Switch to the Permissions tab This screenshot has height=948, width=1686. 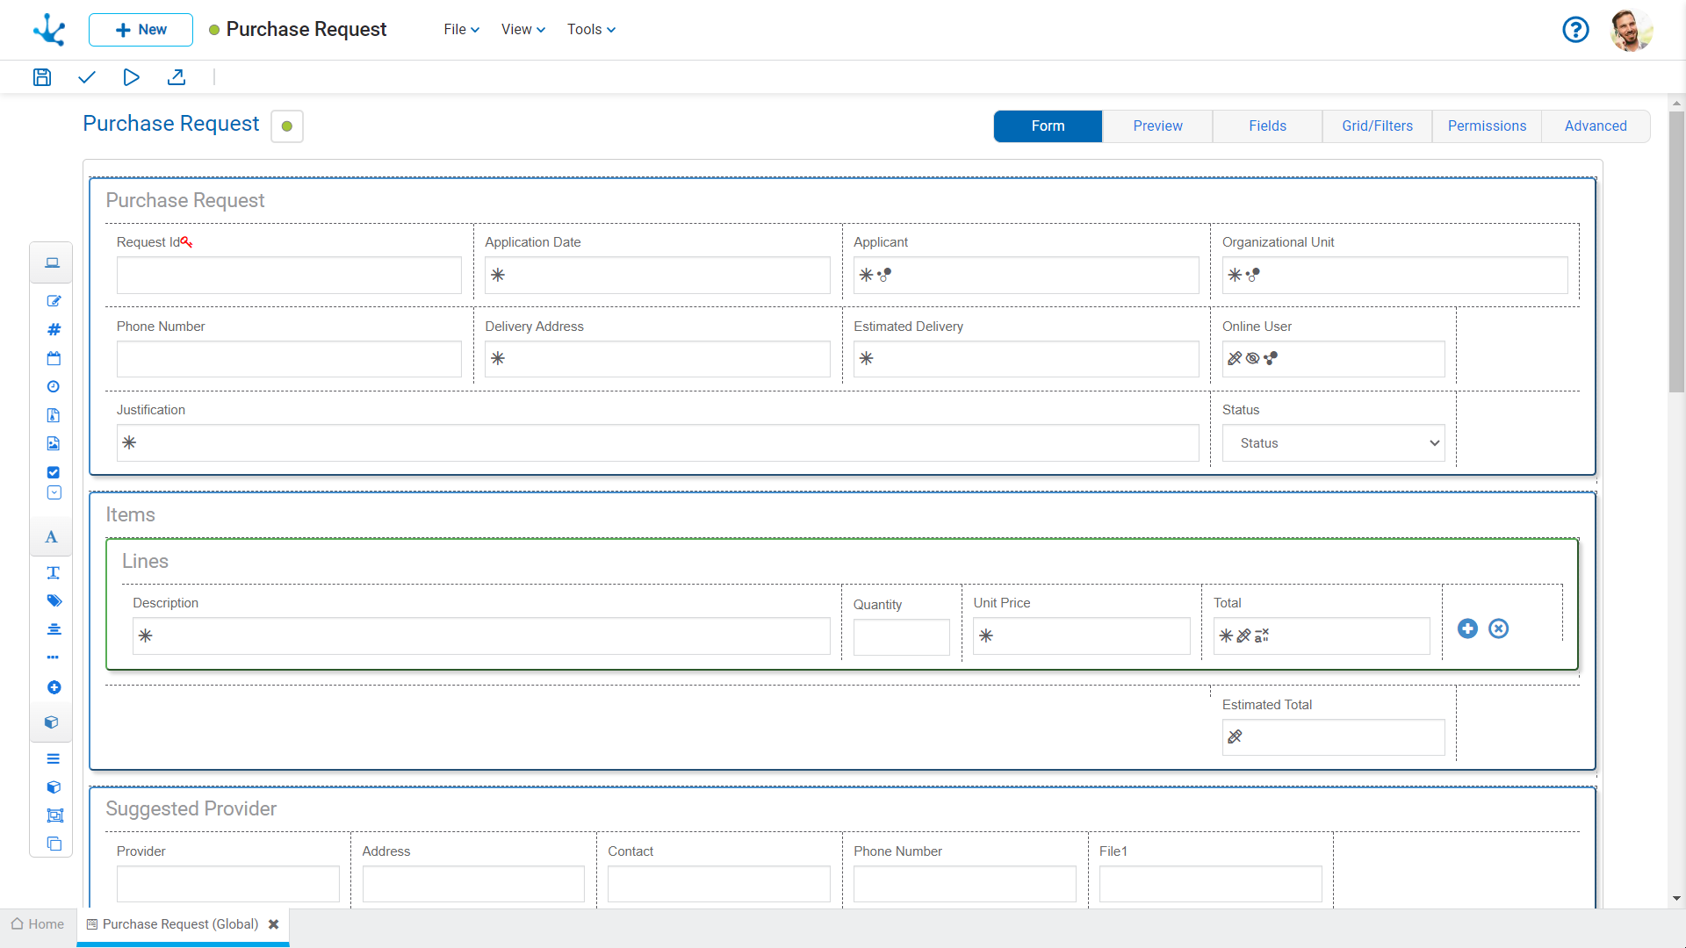coord(1487,125)
